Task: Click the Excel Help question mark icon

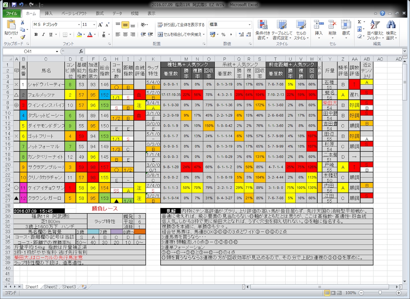Action: (382, 13)
